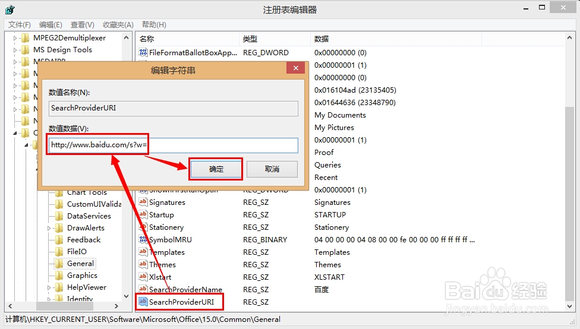Open the 查看(V) menu
580x329 pixels.
[x=83, y=25]
